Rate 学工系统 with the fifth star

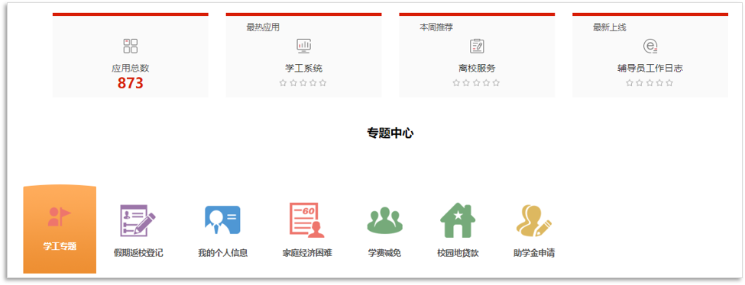[323, 83]
